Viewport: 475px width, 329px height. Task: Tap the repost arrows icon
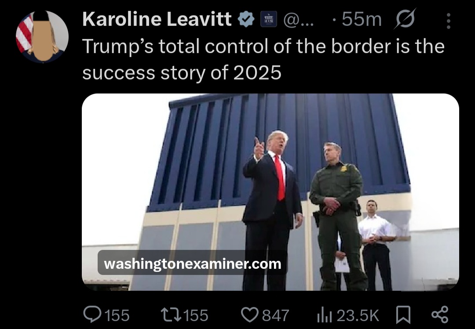(171, 315)
